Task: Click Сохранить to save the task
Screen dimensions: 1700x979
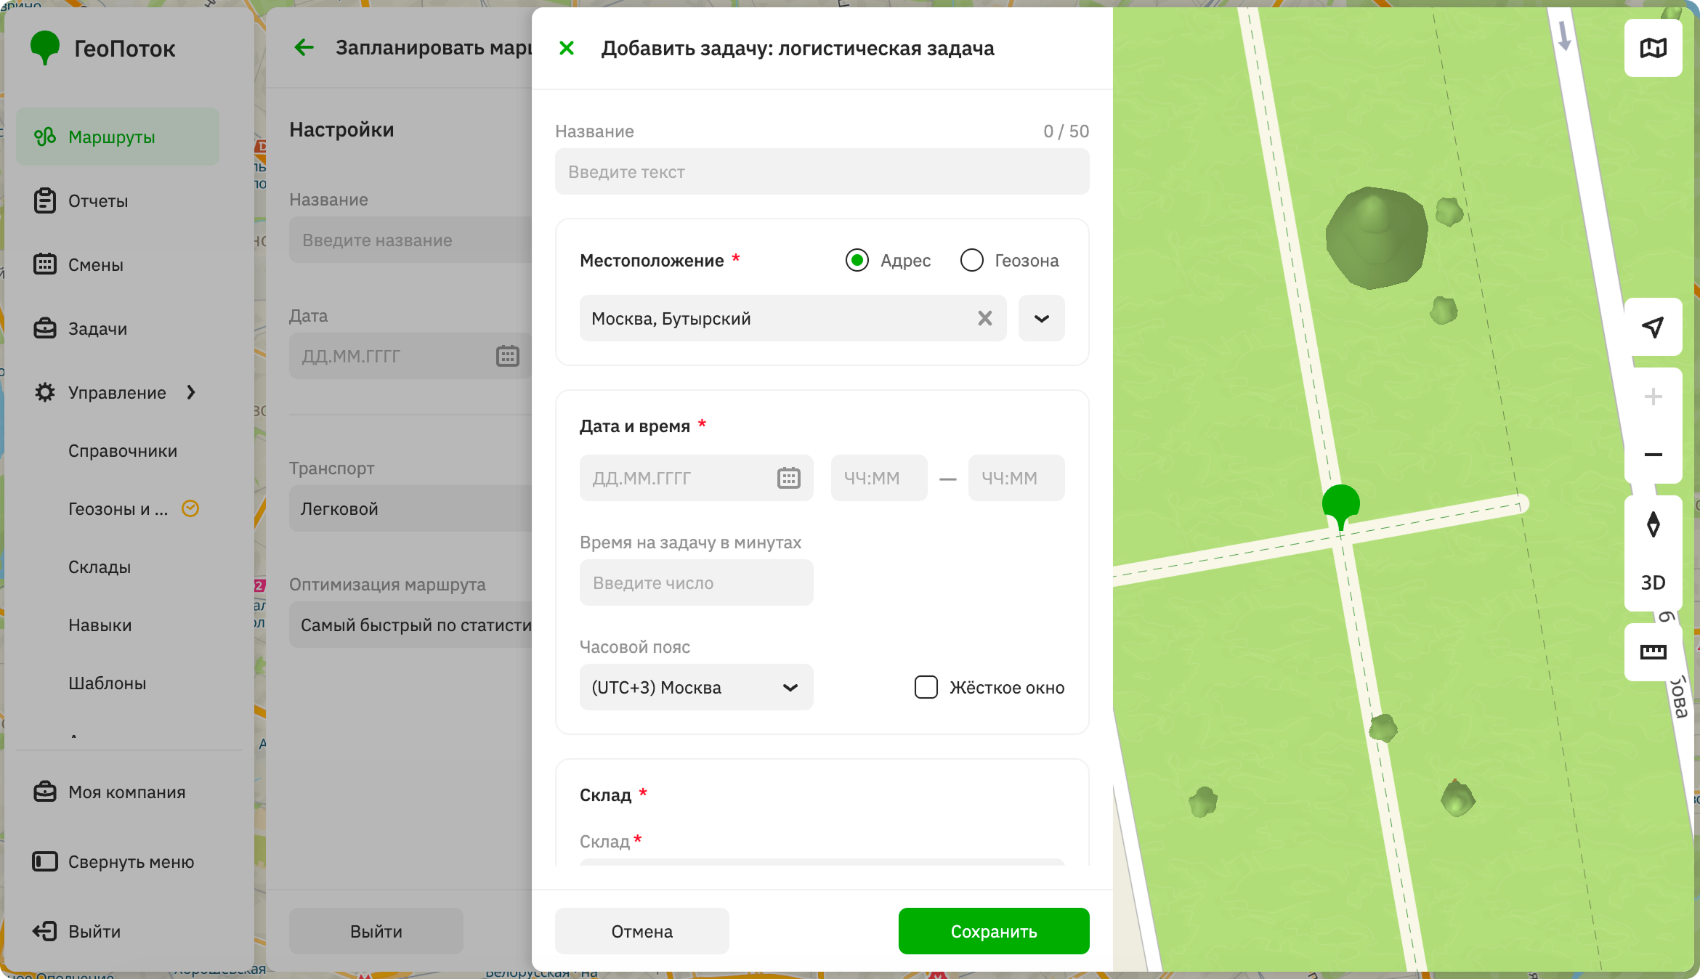Action: (994, 931)
